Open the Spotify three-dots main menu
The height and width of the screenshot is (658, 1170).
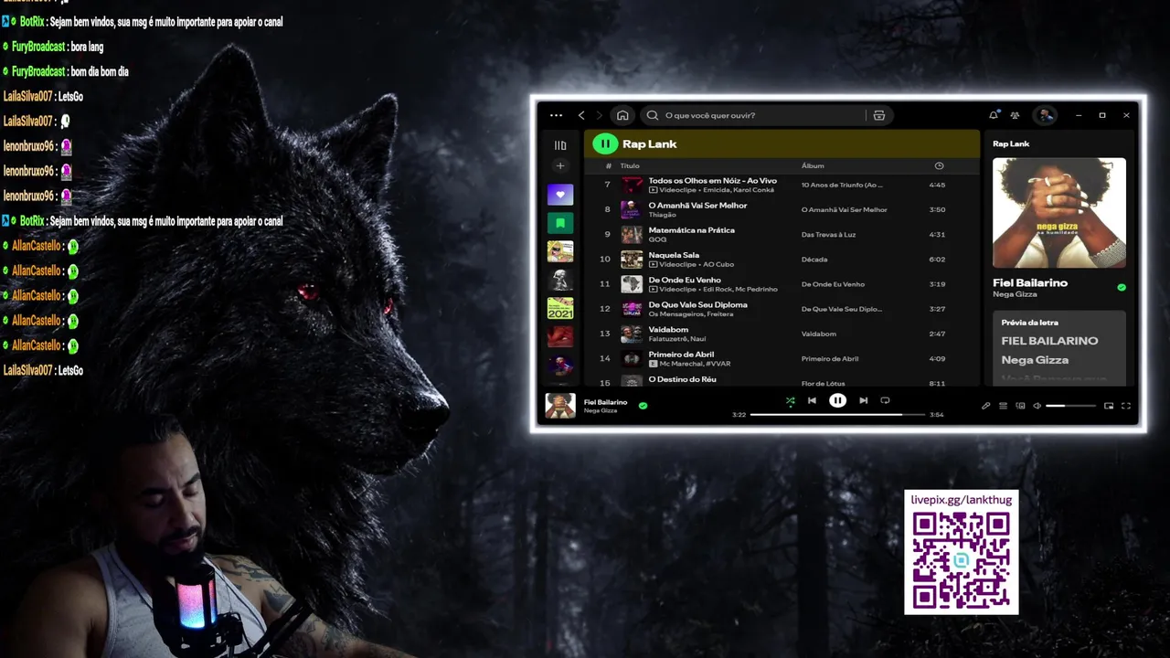tap(556, 115)
